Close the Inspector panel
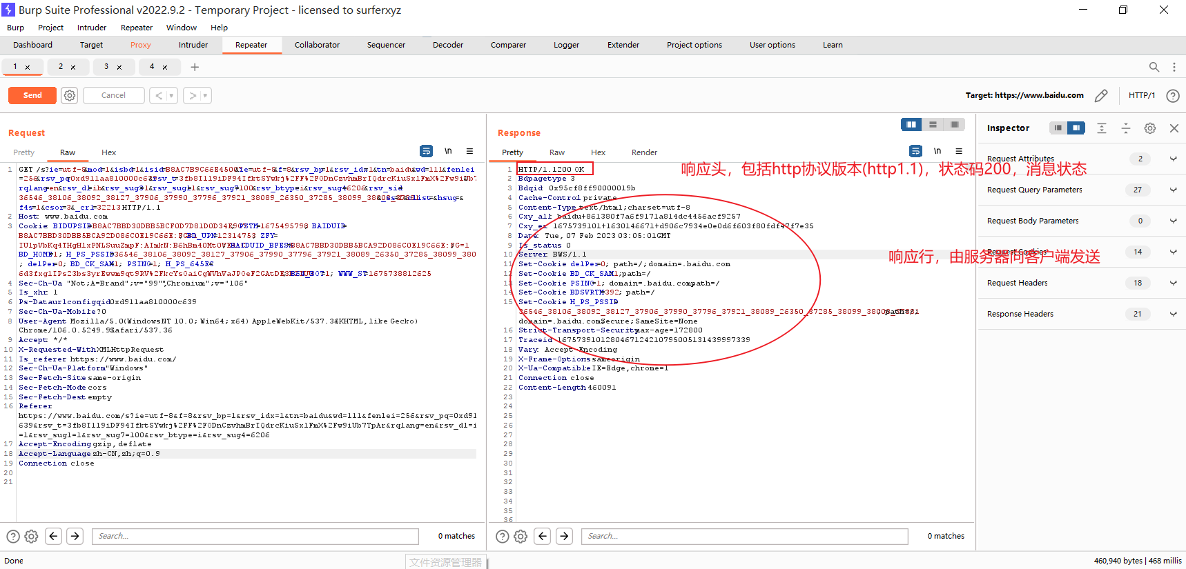This screenshot has height=569, width=1186. click(x=1174, y=128)
